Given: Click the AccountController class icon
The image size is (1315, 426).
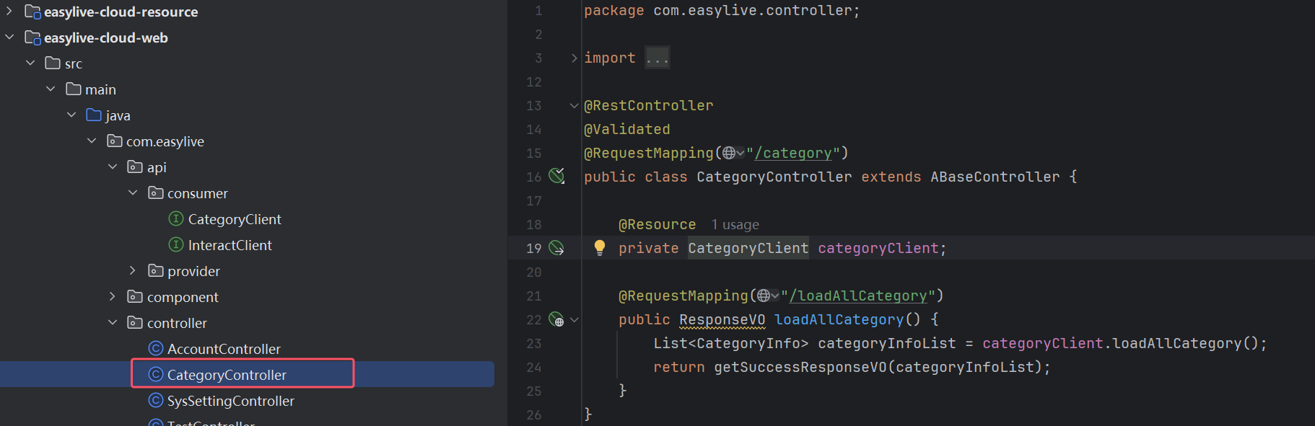Looking at the screenshot, I should click(156, 349).
